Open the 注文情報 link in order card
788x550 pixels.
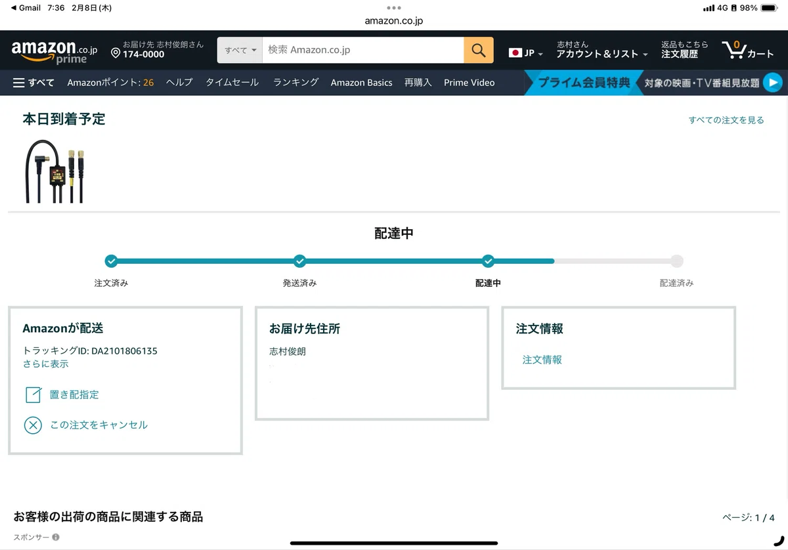(x=542, y=360)
